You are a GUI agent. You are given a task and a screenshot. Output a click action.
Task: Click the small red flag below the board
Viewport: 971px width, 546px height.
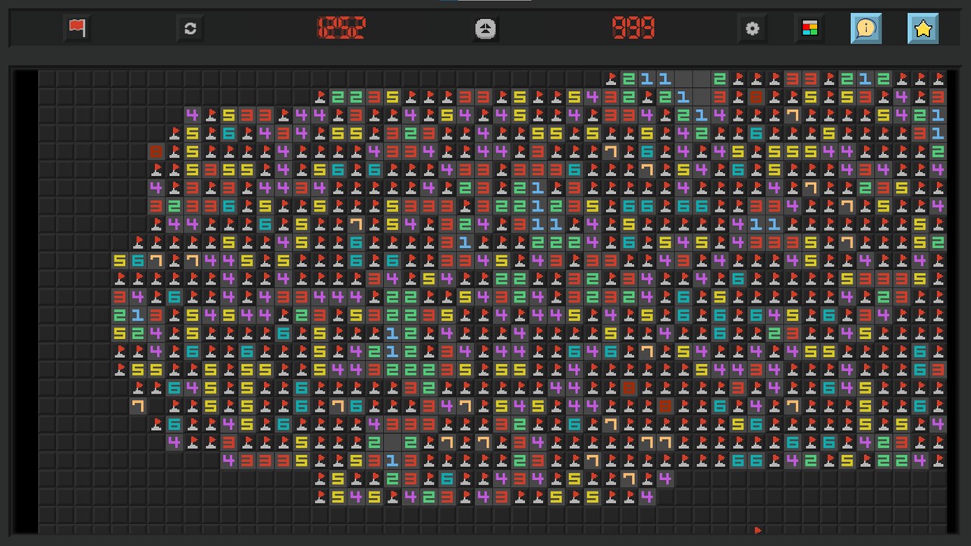[757, 530]
